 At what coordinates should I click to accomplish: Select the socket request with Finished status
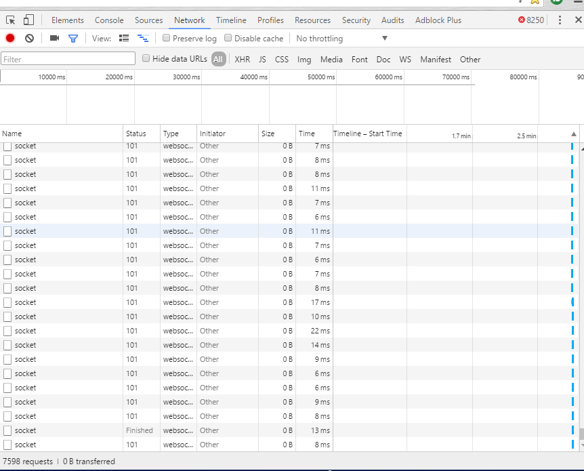tap(26, 430)
